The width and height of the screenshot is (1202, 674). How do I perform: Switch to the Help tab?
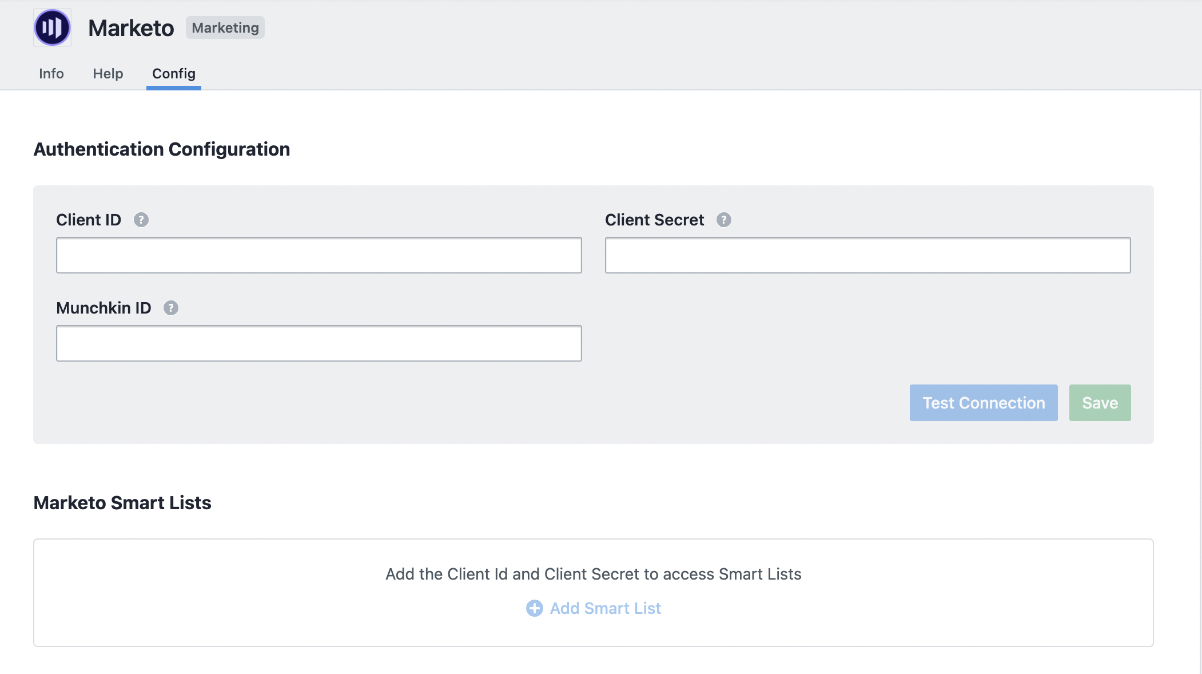[x=108, y=74]
